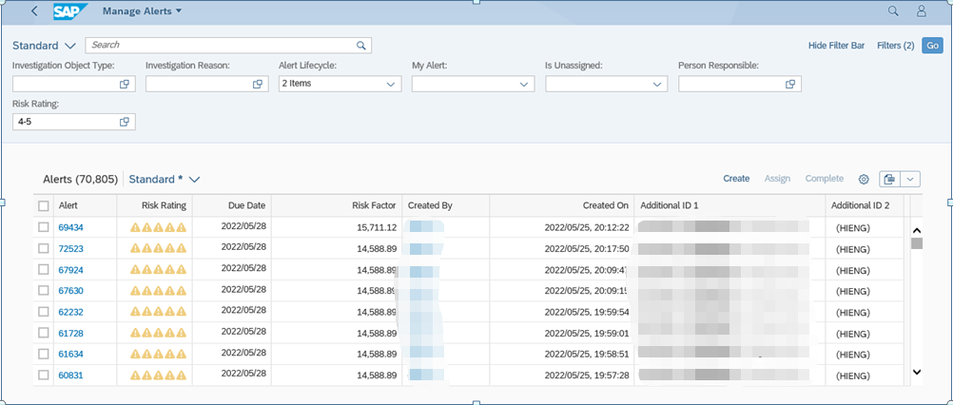Expand the Alert Lifecycle dropdown

point(391,84)
